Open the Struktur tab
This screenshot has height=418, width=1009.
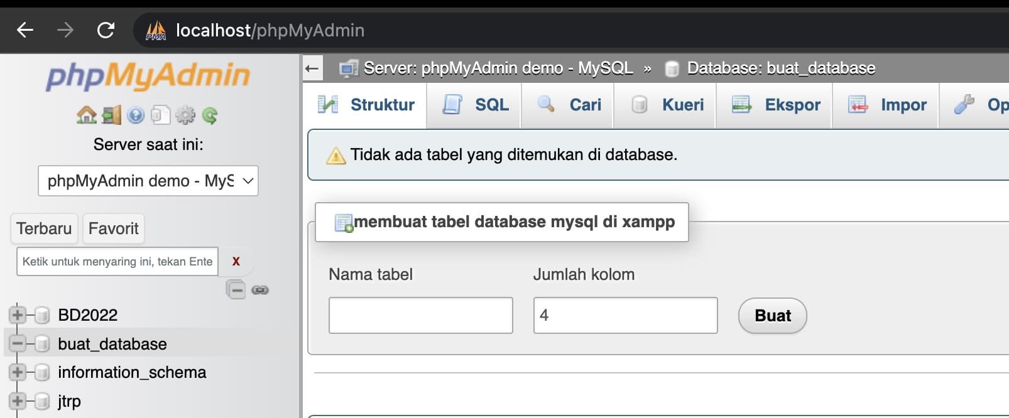365,105
